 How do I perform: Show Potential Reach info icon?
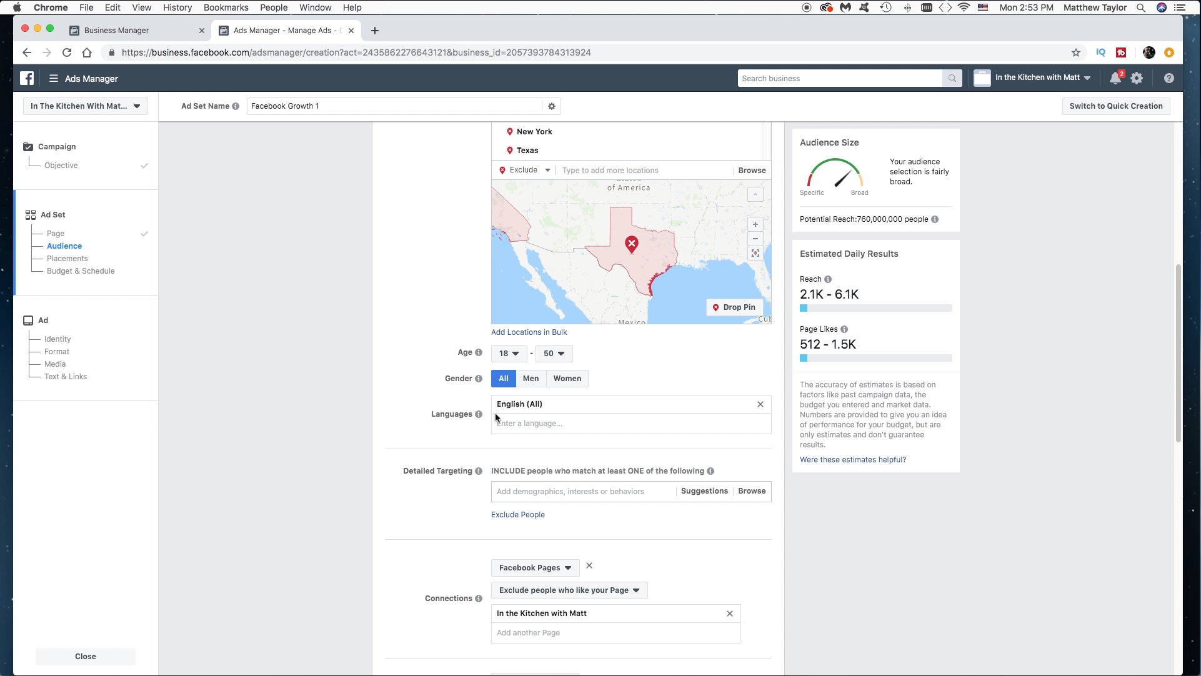(935, 219)
